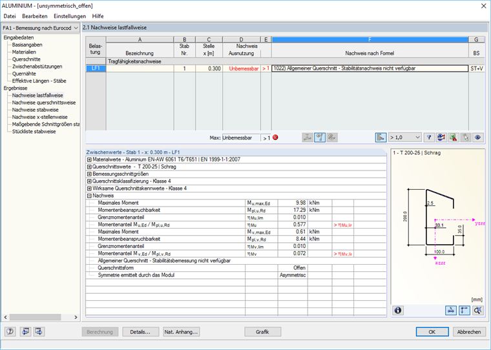Click the navigator horizontal scrollbar thumb
The width and height of the screenshot is (491, 350).
pyautogui.click(x=35, y=317)
